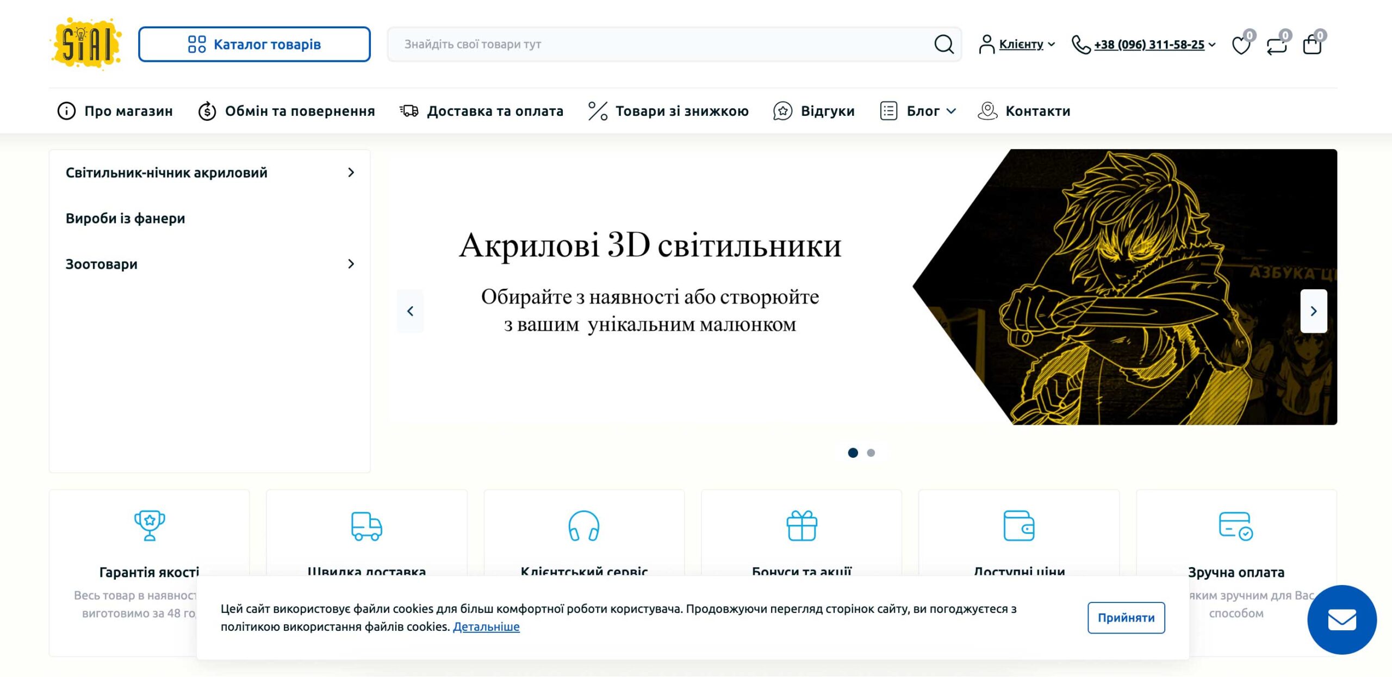The width and height of the screenshot is (1392, 677).
Task: Open Обмін та повернення page
Action: click(300, 111)
